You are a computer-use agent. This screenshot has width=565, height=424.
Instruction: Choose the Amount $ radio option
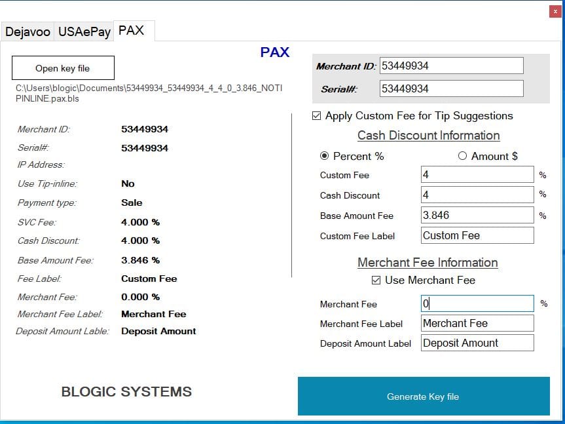(x=463, y=156)
